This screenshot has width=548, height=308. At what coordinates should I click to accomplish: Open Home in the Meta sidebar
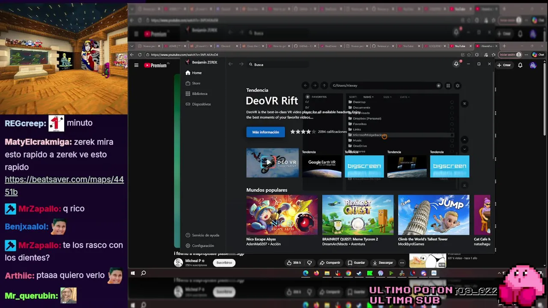(194, 73)
